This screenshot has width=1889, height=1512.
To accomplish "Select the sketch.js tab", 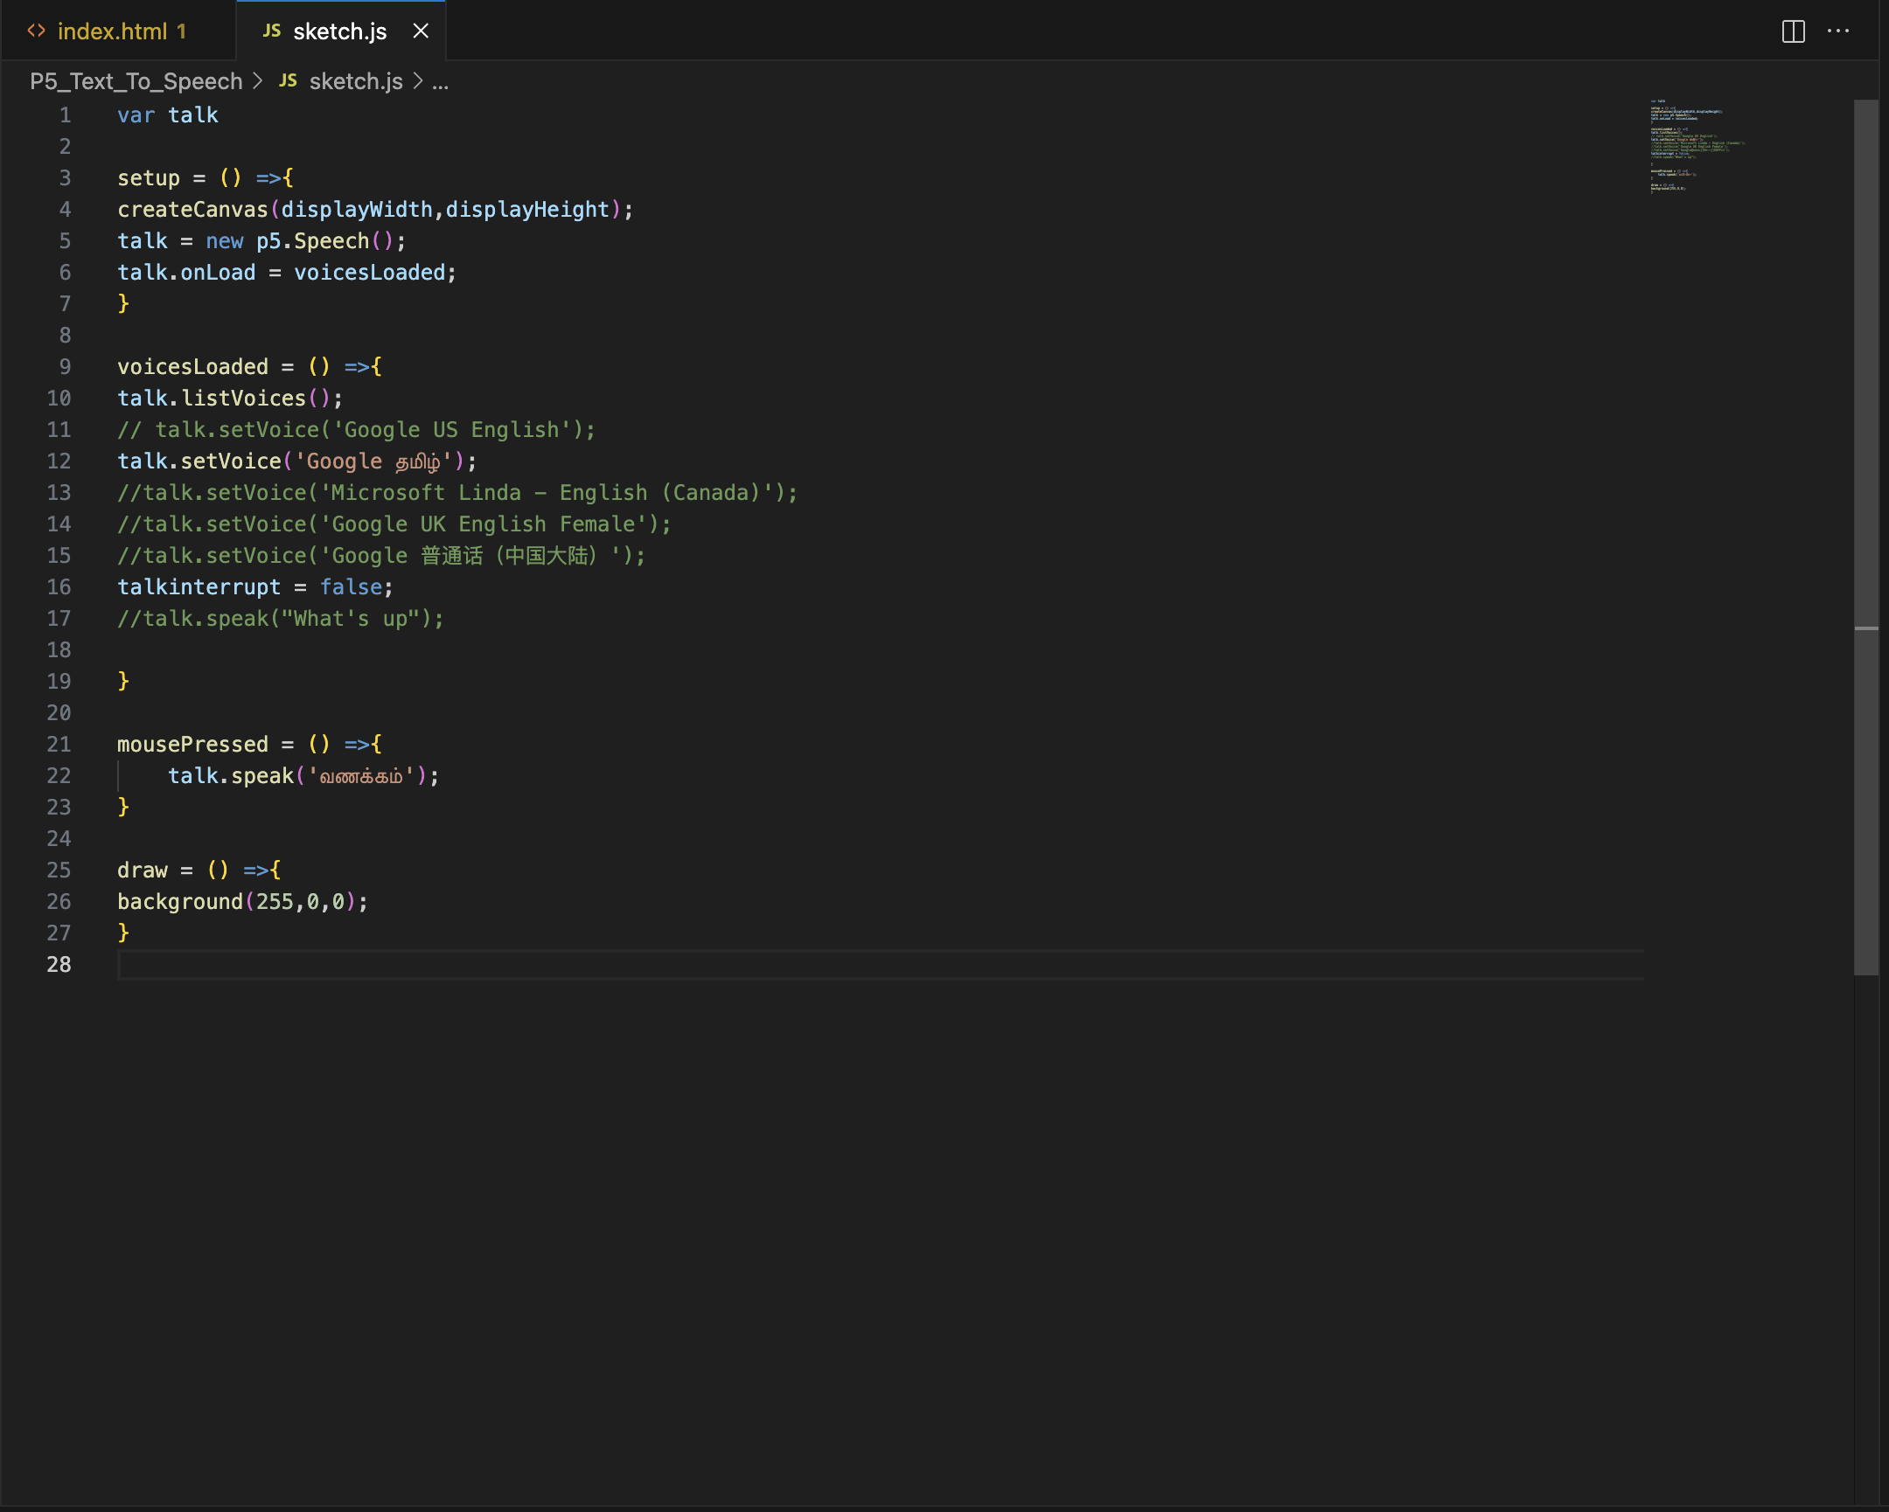I will tap(340, 31).
